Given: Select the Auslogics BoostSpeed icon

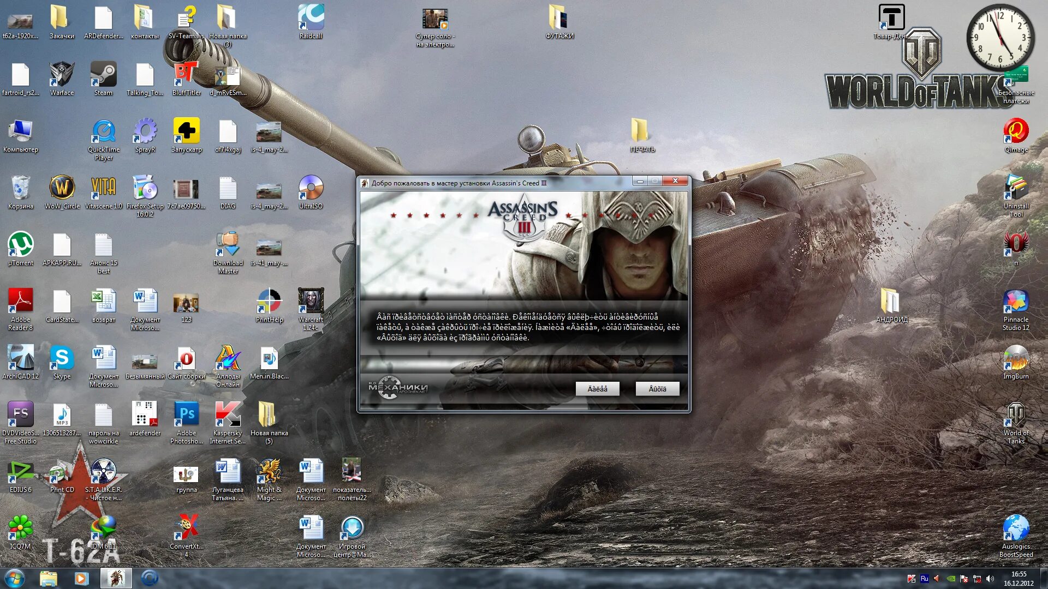Looking at the screenshot, I should tap(1016, 537).
